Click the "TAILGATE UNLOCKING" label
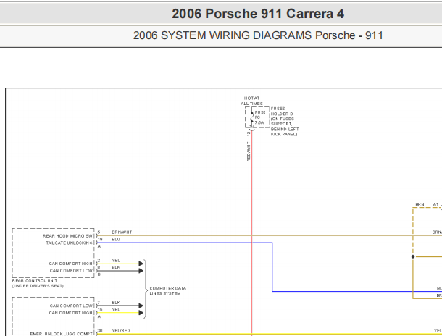Screen dimensions: 442x336 coord(69,243)
